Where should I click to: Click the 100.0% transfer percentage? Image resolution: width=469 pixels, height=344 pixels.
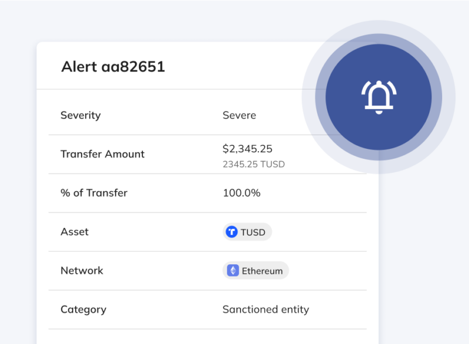(x=242, y=193)
